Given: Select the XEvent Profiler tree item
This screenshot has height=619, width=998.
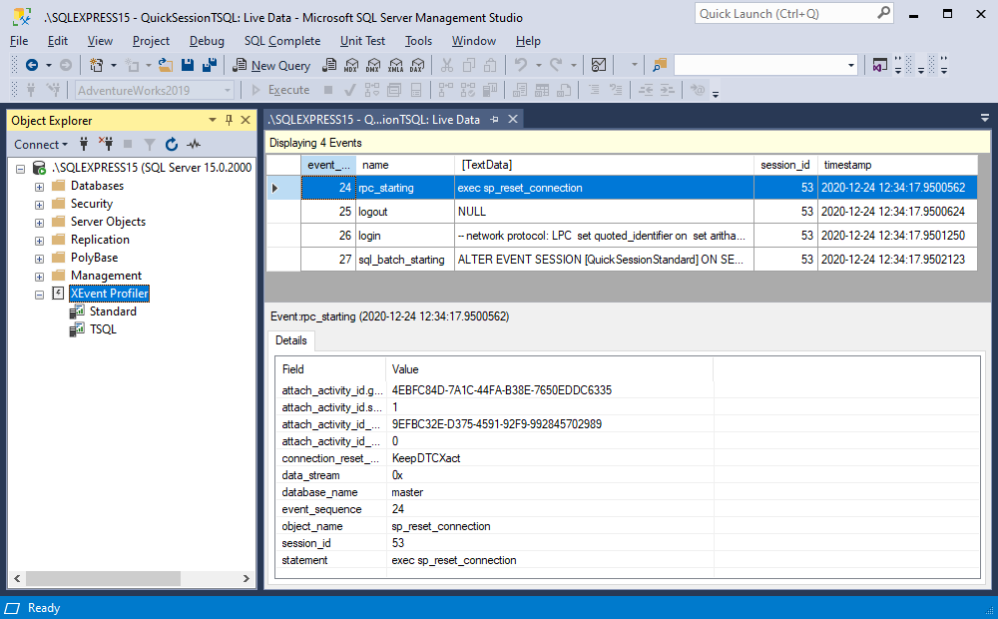Looking at the screenshot, I should coord(110,294).
